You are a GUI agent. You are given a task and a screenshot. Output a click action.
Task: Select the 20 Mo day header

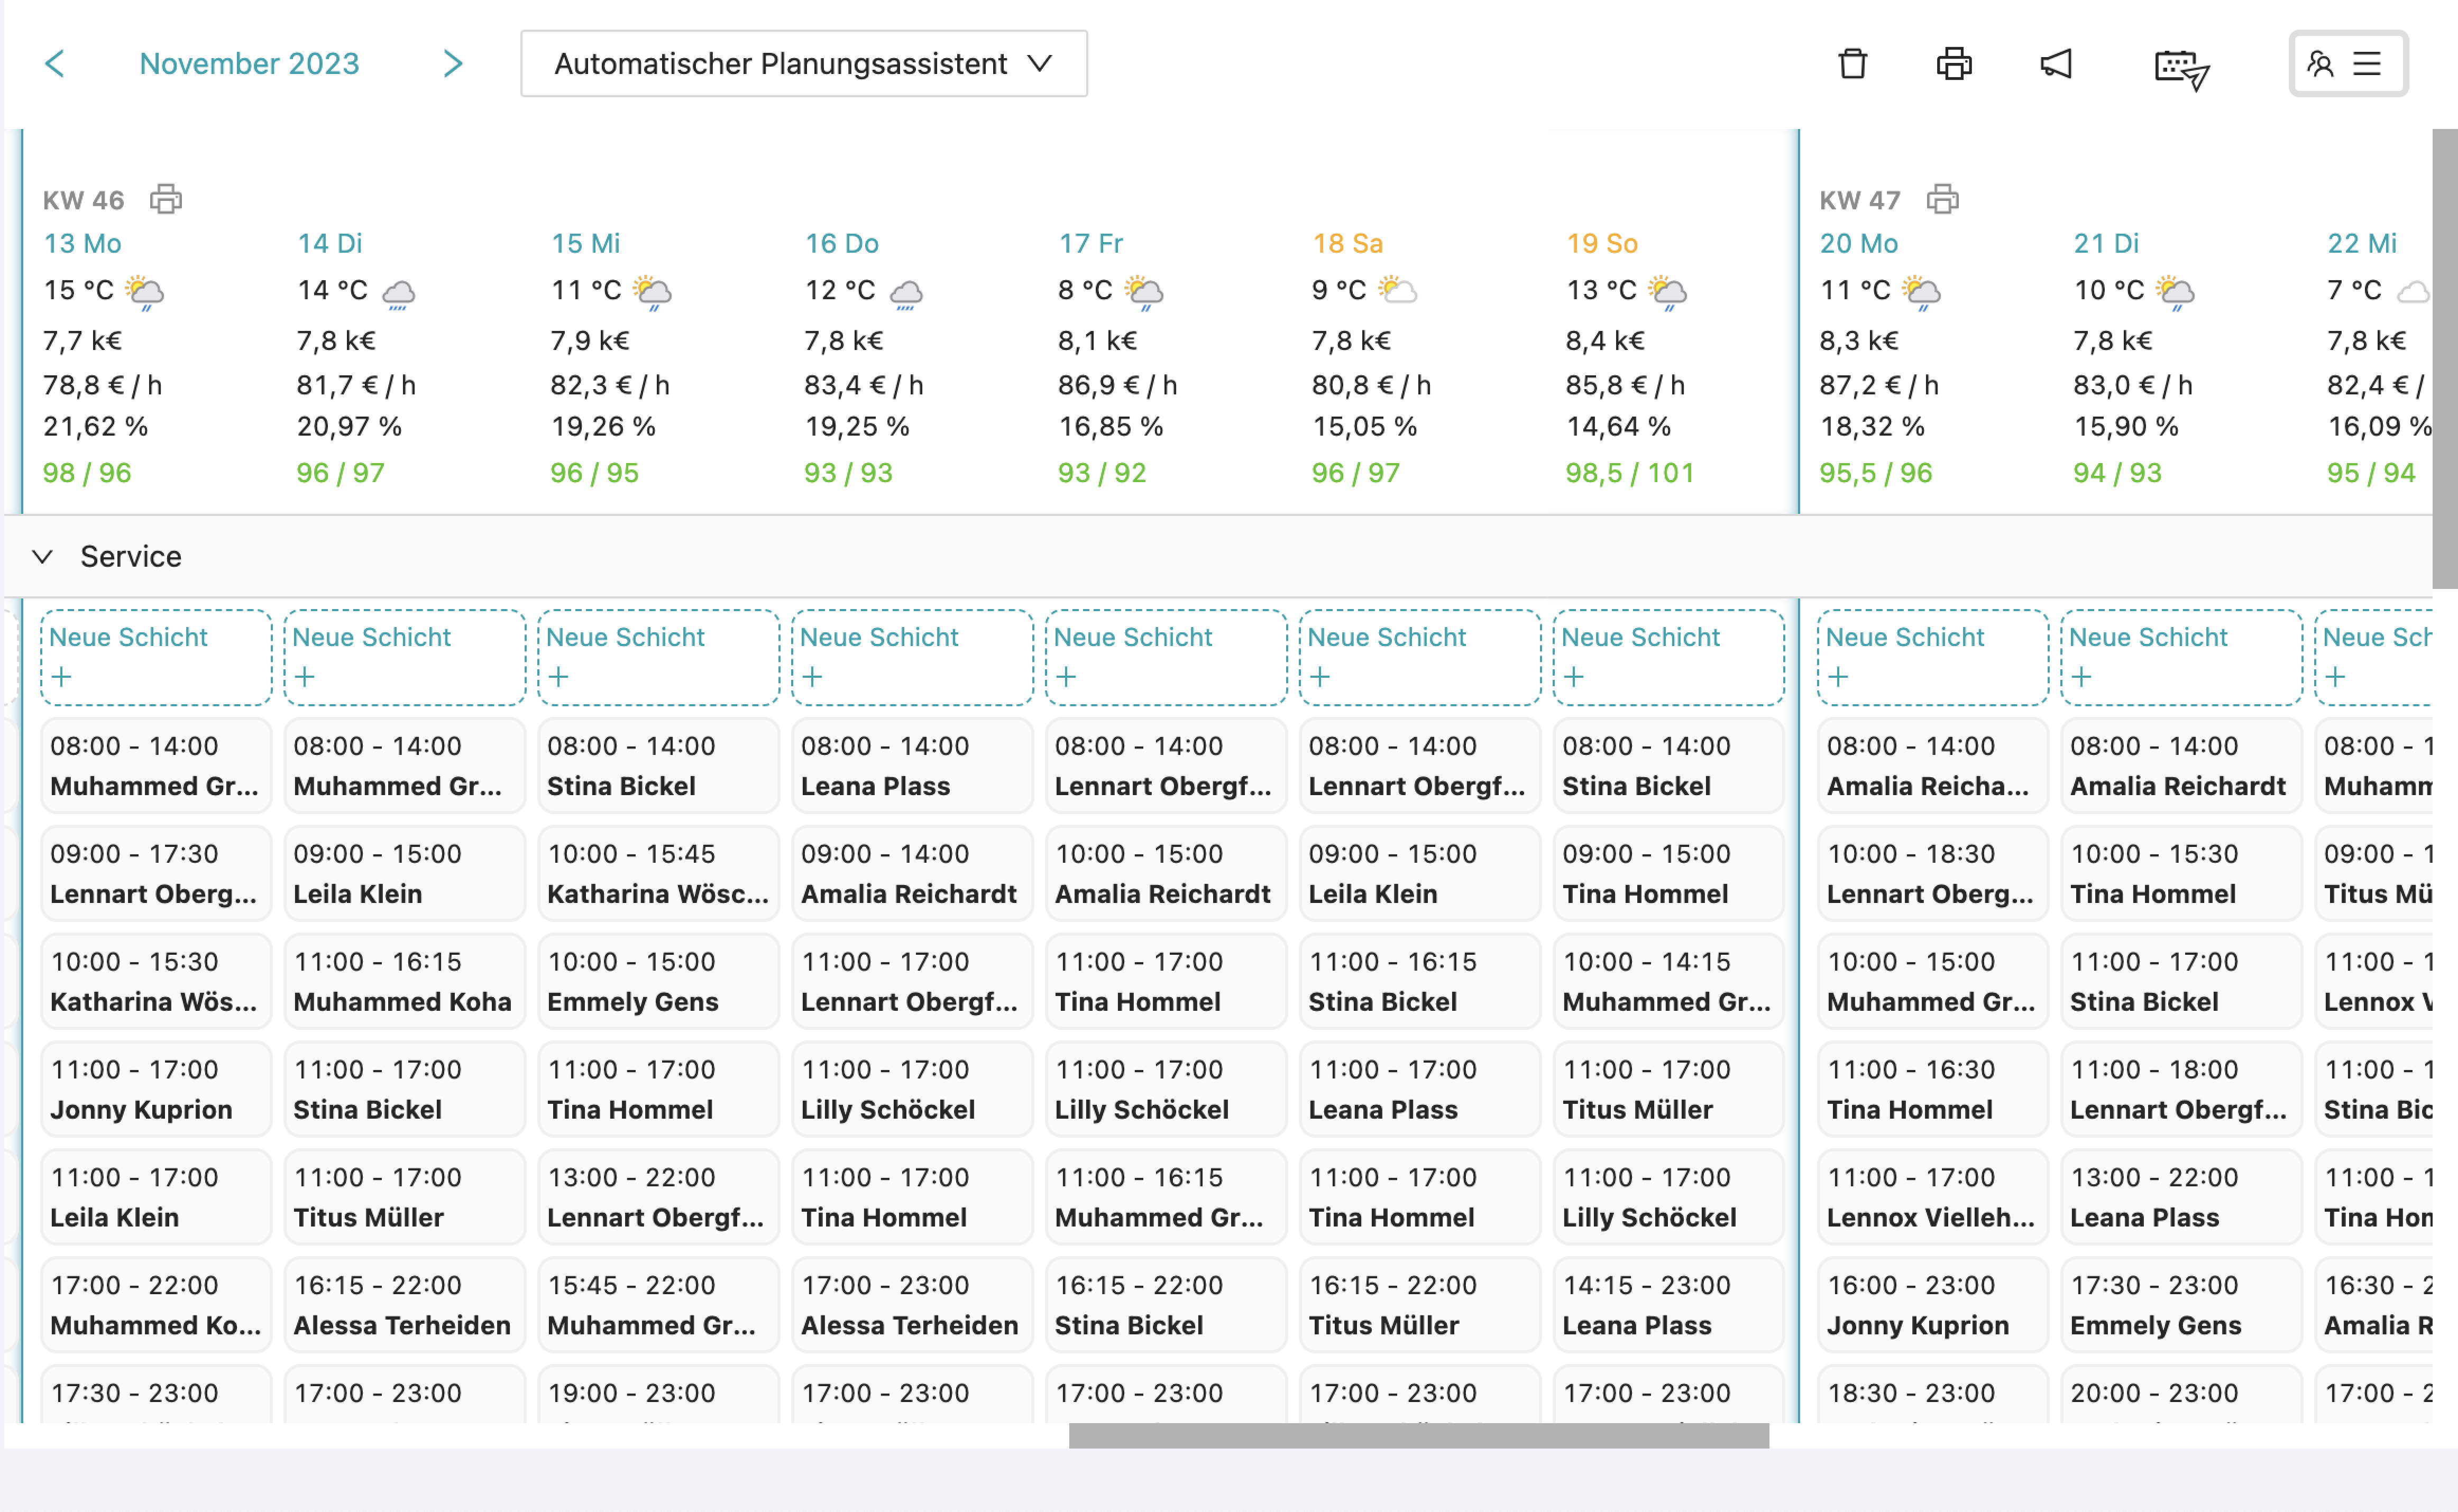coord(1858,243)
